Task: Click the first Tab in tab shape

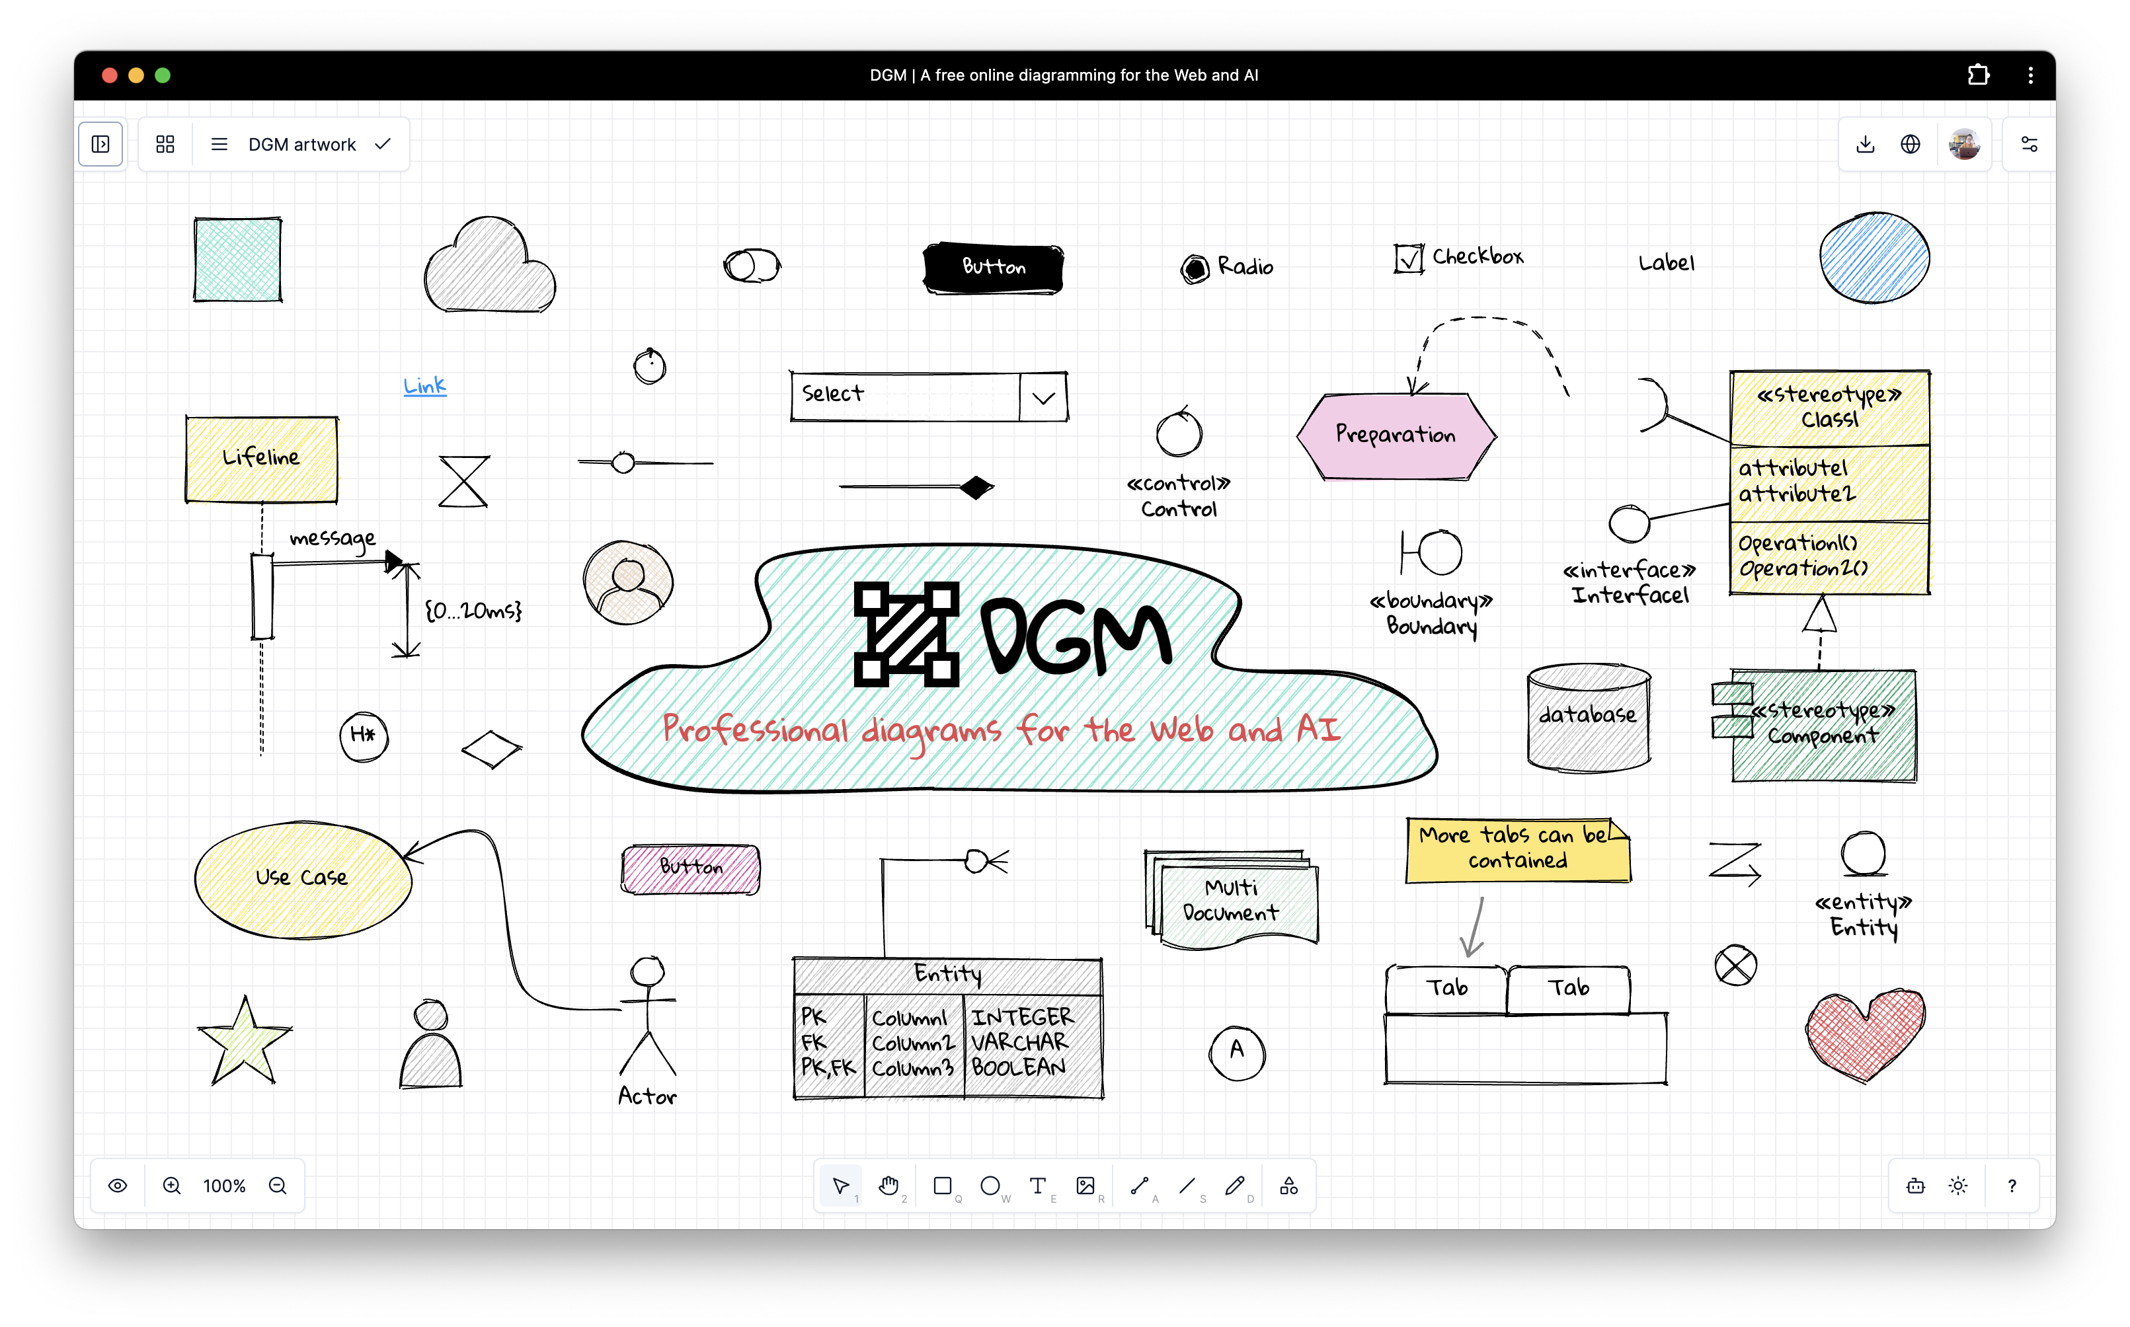Action: [1447, 989]
